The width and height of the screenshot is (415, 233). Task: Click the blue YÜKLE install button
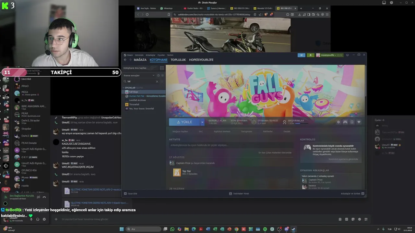[x=184, y=122]
